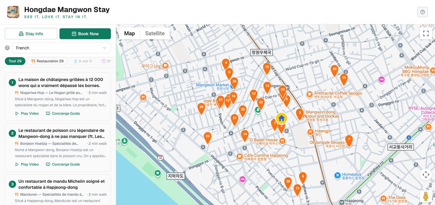435x205 pixels.
Task: Select map pin number 19
Action: 344,80
